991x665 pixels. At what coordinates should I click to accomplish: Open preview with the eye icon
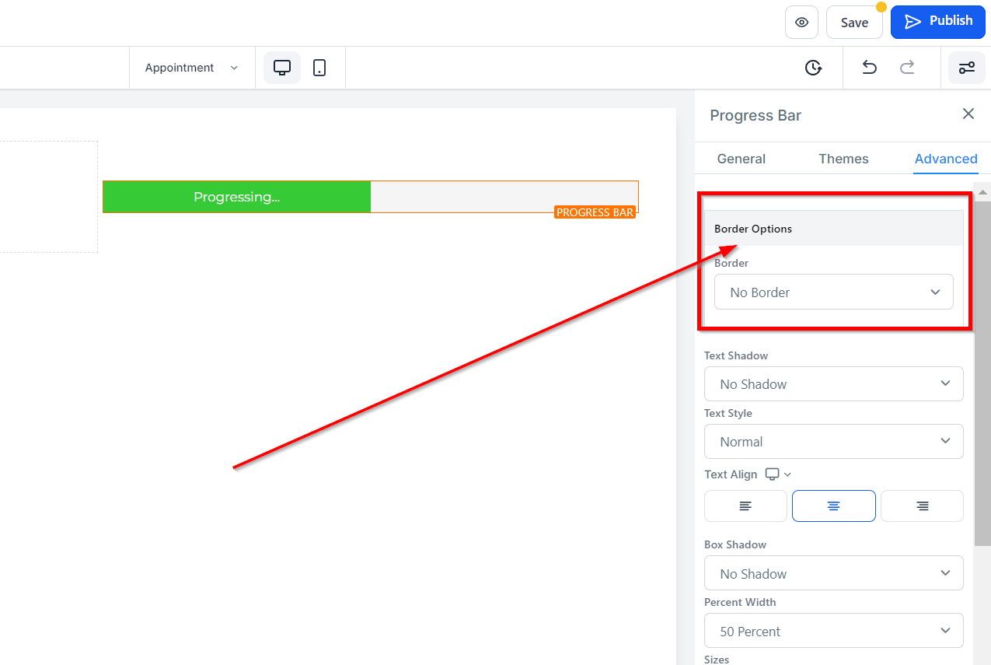[801, 23]
